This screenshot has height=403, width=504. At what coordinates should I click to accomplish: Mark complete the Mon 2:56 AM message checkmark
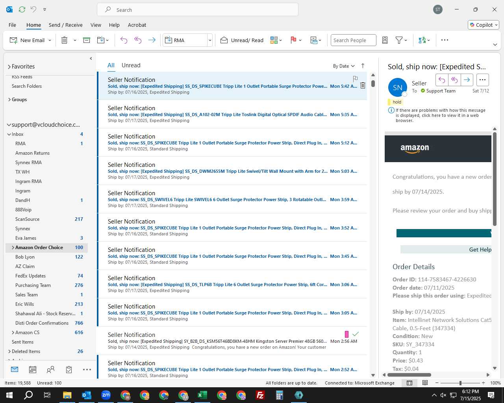pos(356,334)
